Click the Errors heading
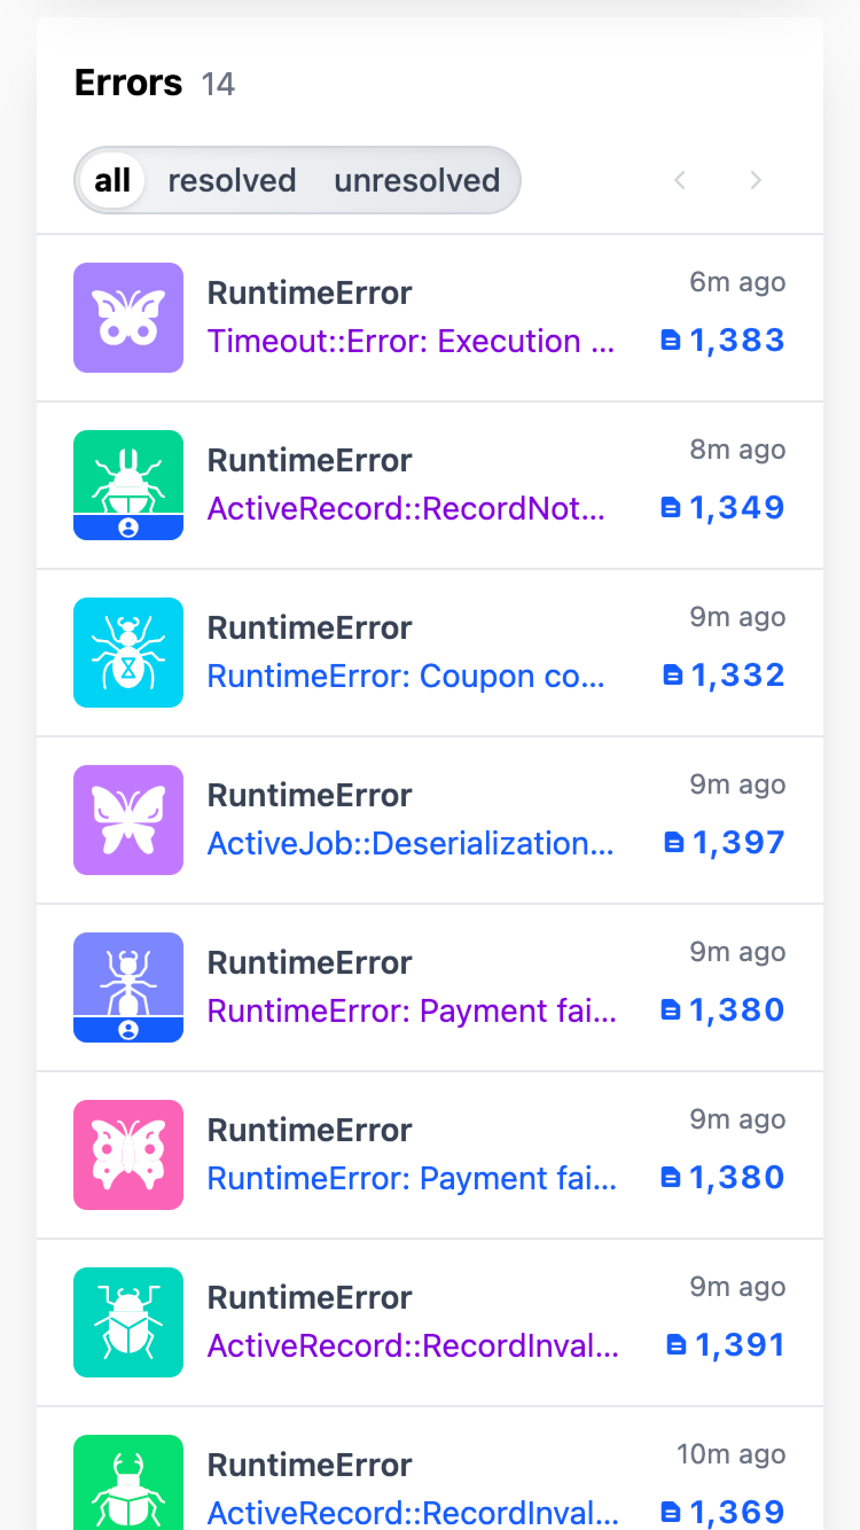860x1530 pixels. click(x=128, y=83)
